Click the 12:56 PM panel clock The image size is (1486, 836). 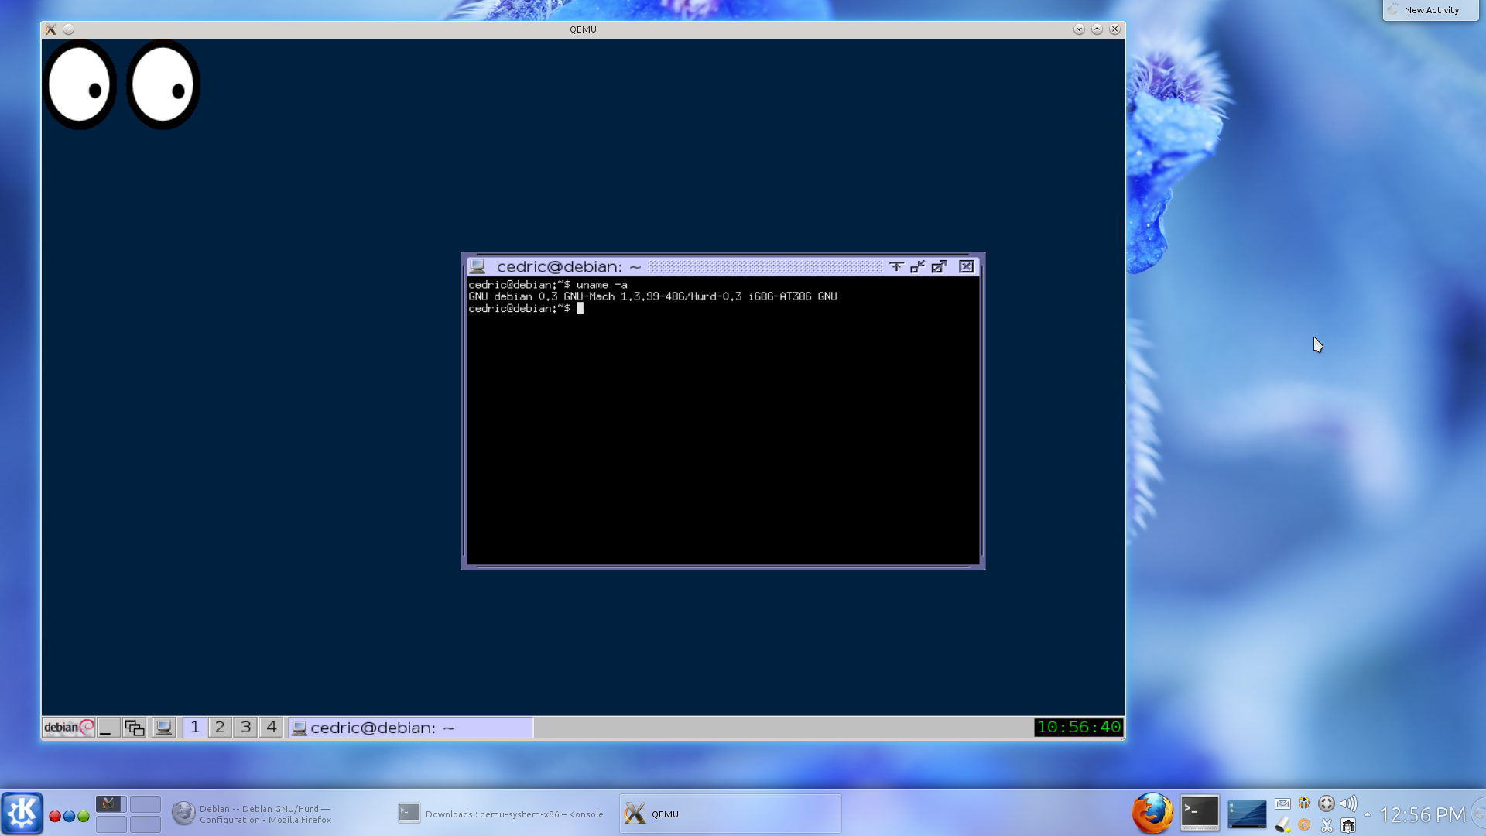coord(1422,815)
